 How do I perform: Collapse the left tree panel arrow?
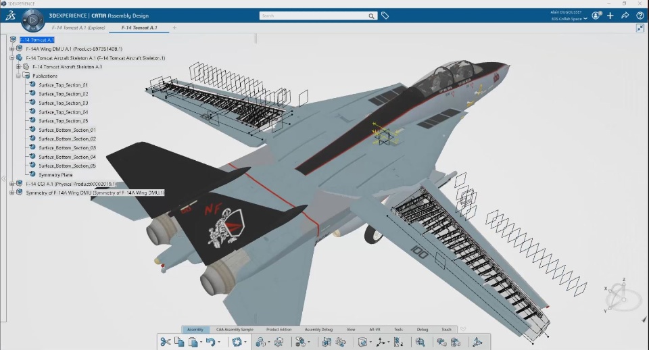point(3,179)
